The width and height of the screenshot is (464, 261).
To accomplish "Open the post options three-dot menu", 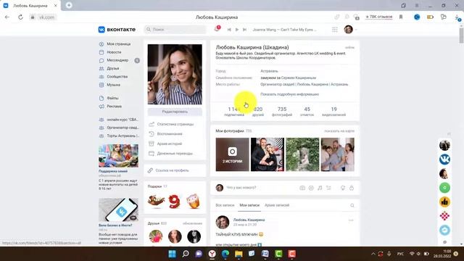I will click(351, 220).
